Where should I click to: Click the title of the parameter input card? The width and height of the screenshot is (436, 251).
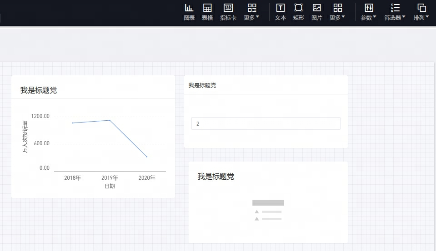[x=202, y=85]
